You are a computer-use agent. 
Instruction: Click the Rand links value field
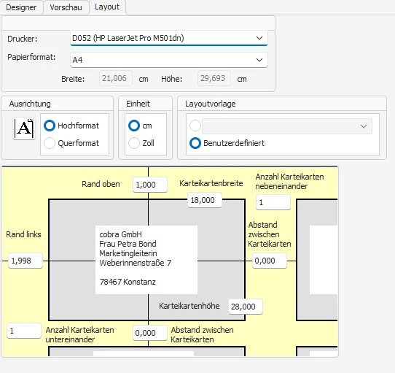click(x=26, y=261)
